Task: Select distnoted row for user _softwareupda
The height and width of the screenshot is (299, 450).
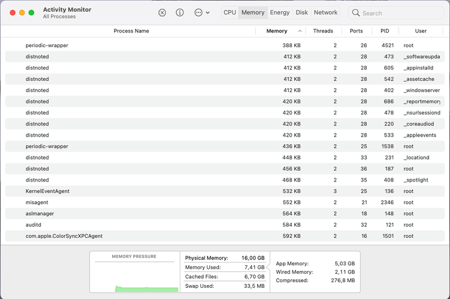Action: point(225,56)
